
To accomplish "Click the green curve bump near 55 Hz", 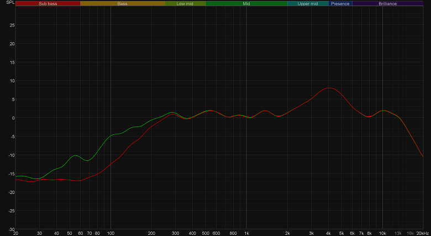I will [x=76, y=155].
